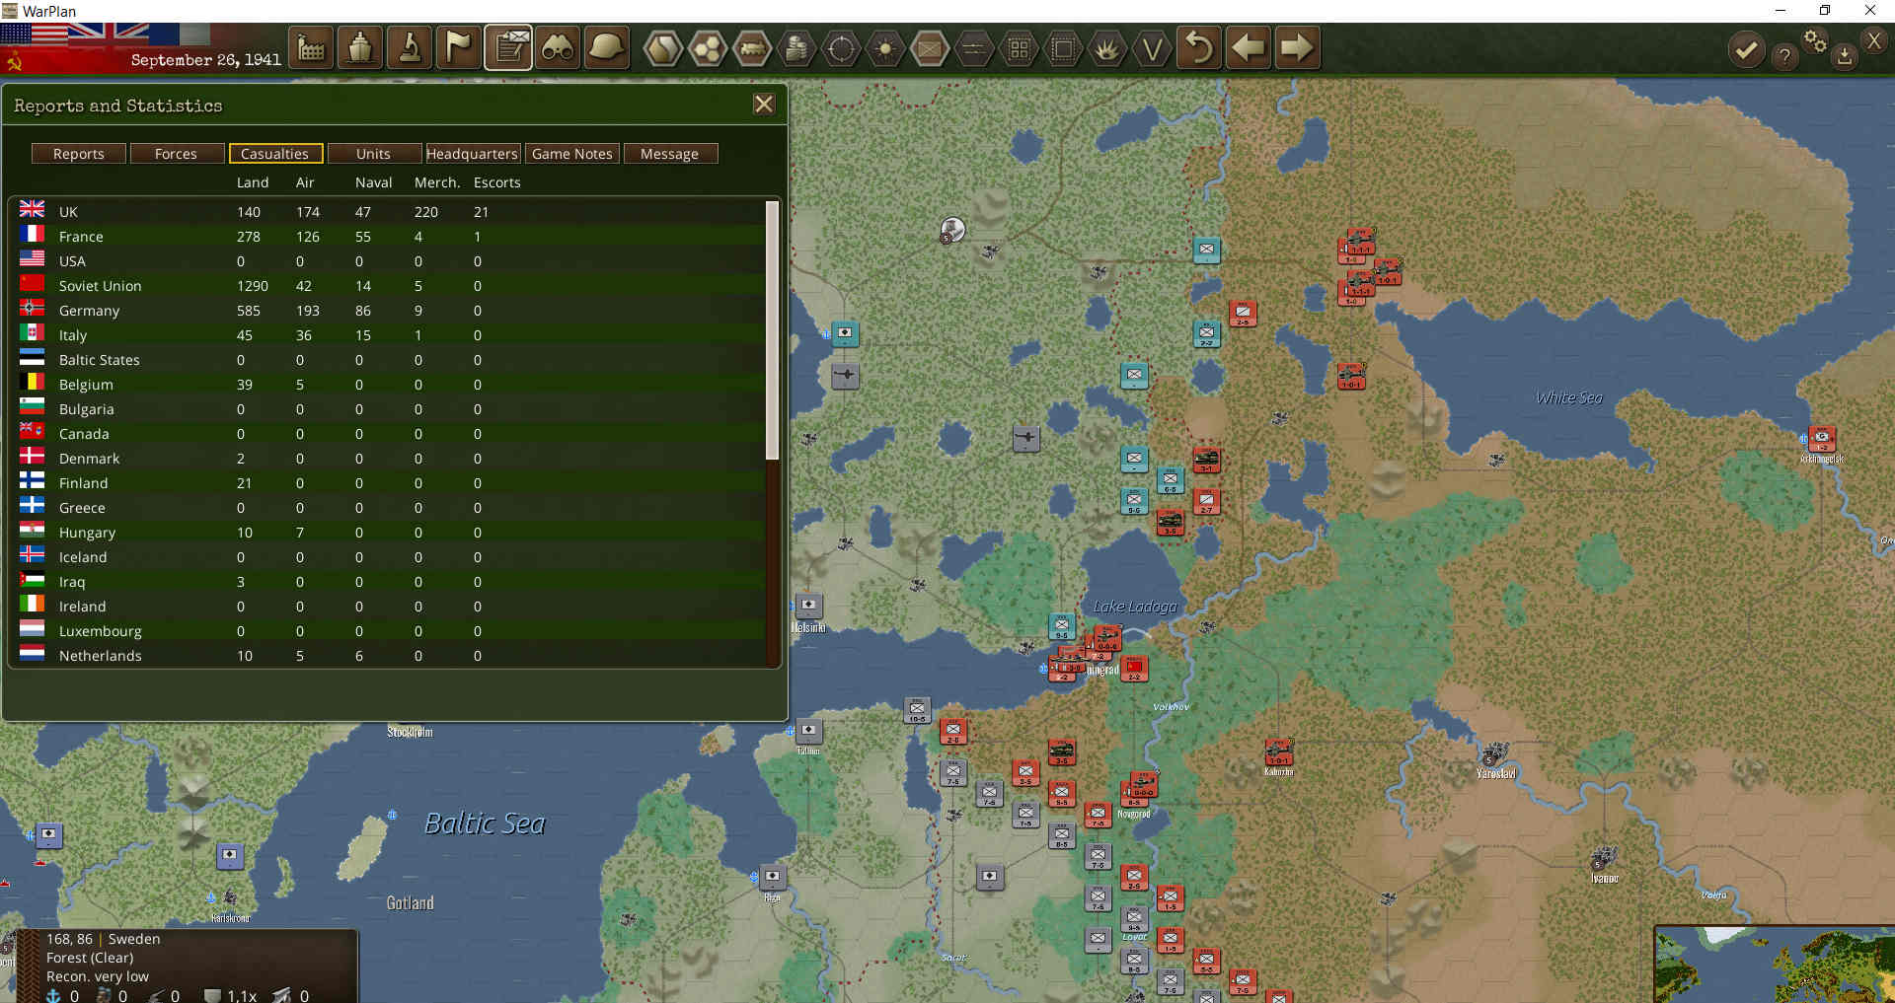Image resolution: width=1895 pixels, height=1003 pixels.
Task: Open the Units tab
Action: pyautogui.click(x=373, y=154)
